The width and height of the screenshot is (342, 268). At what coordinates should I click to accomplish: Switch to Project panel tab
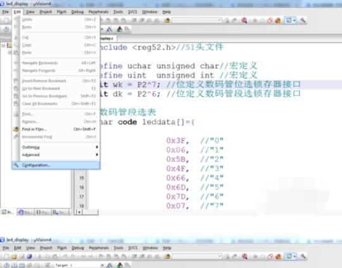click(8, 212)
